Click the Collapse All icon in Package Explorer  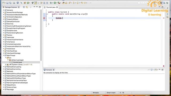pyautogui.click(x=24, y=7)
